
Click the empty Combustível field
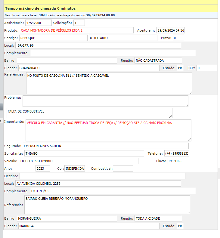point(123,168)
